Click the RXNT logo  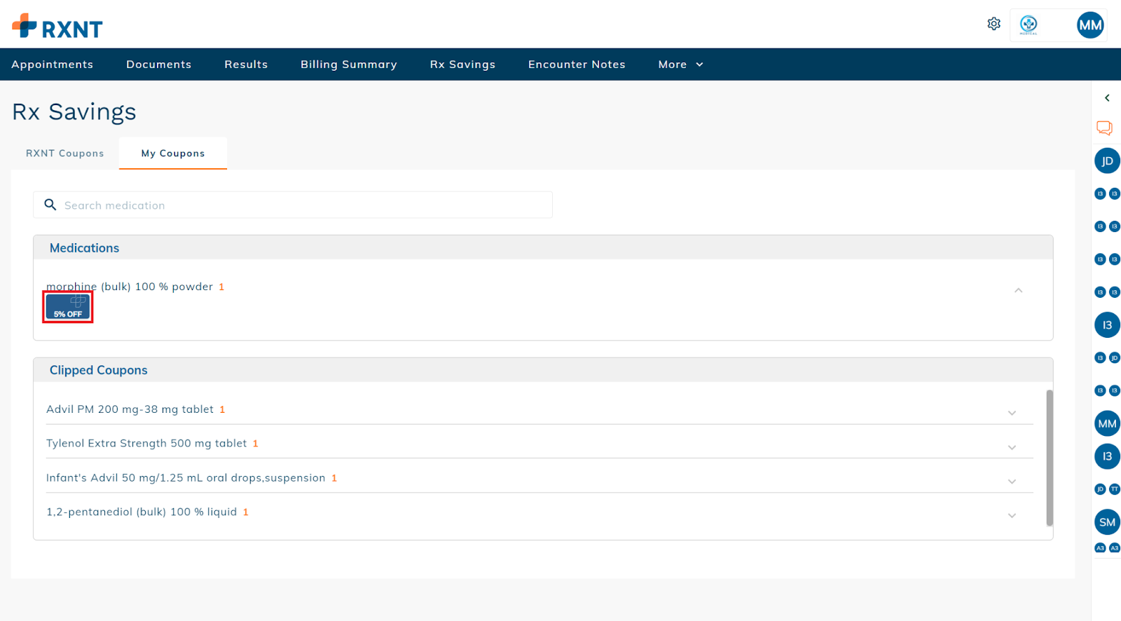pyautogui.click(x=57, y=27)
